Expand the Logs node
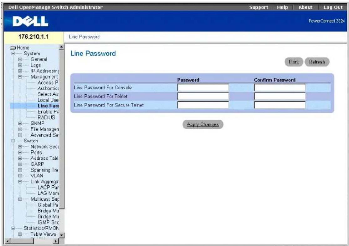The image size is (349, 246). point(20,65)
